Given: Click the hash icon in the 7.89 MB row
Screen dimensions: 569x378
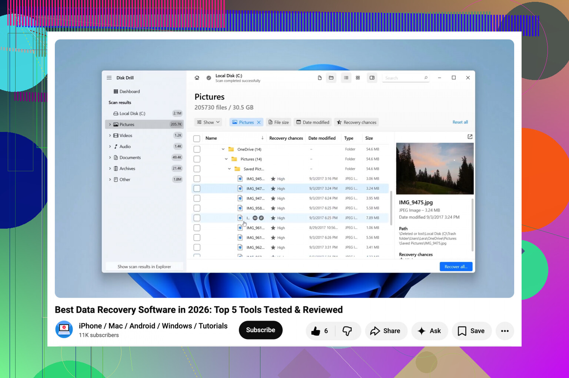Looking at the screenshot, I should click(x=261, y=218).
